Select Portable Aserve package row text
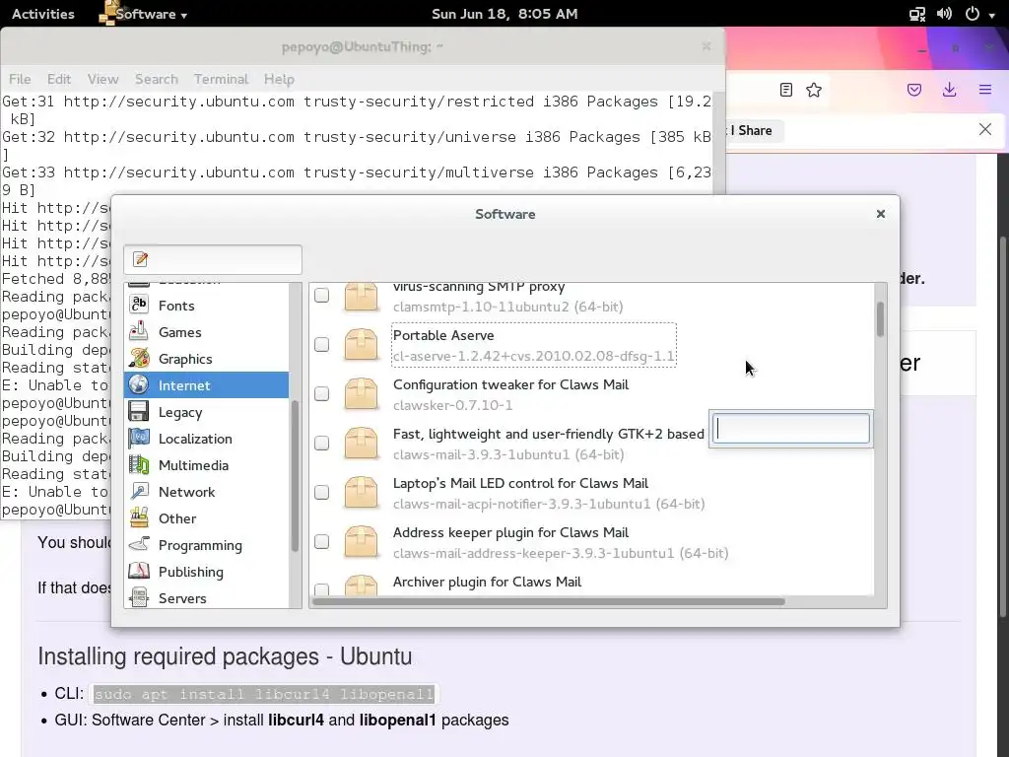Image resolution: width=1009 pixels, height=757 pixels. 534,345
